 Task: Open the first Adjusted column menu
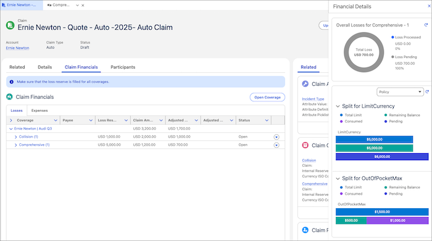click(196, 120)
